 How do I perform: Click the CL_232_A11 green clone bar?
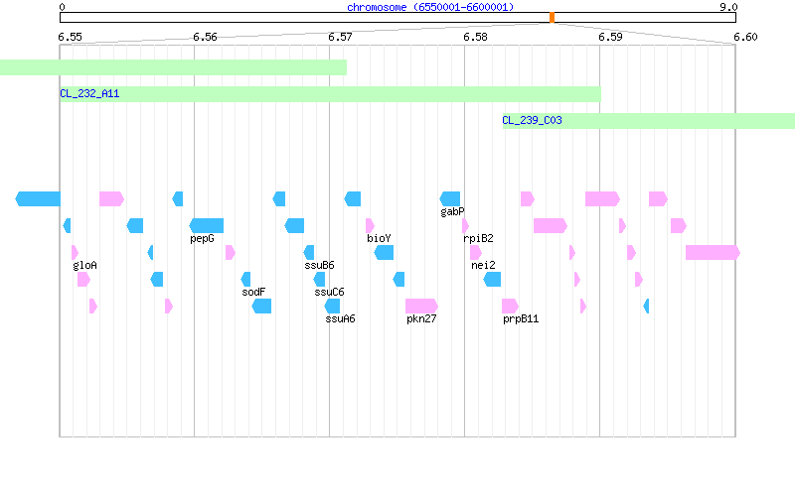331,94
